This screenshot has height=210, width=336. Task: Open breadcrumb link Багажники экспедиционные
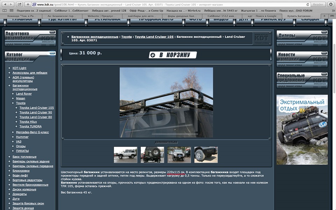pos(95,37)
